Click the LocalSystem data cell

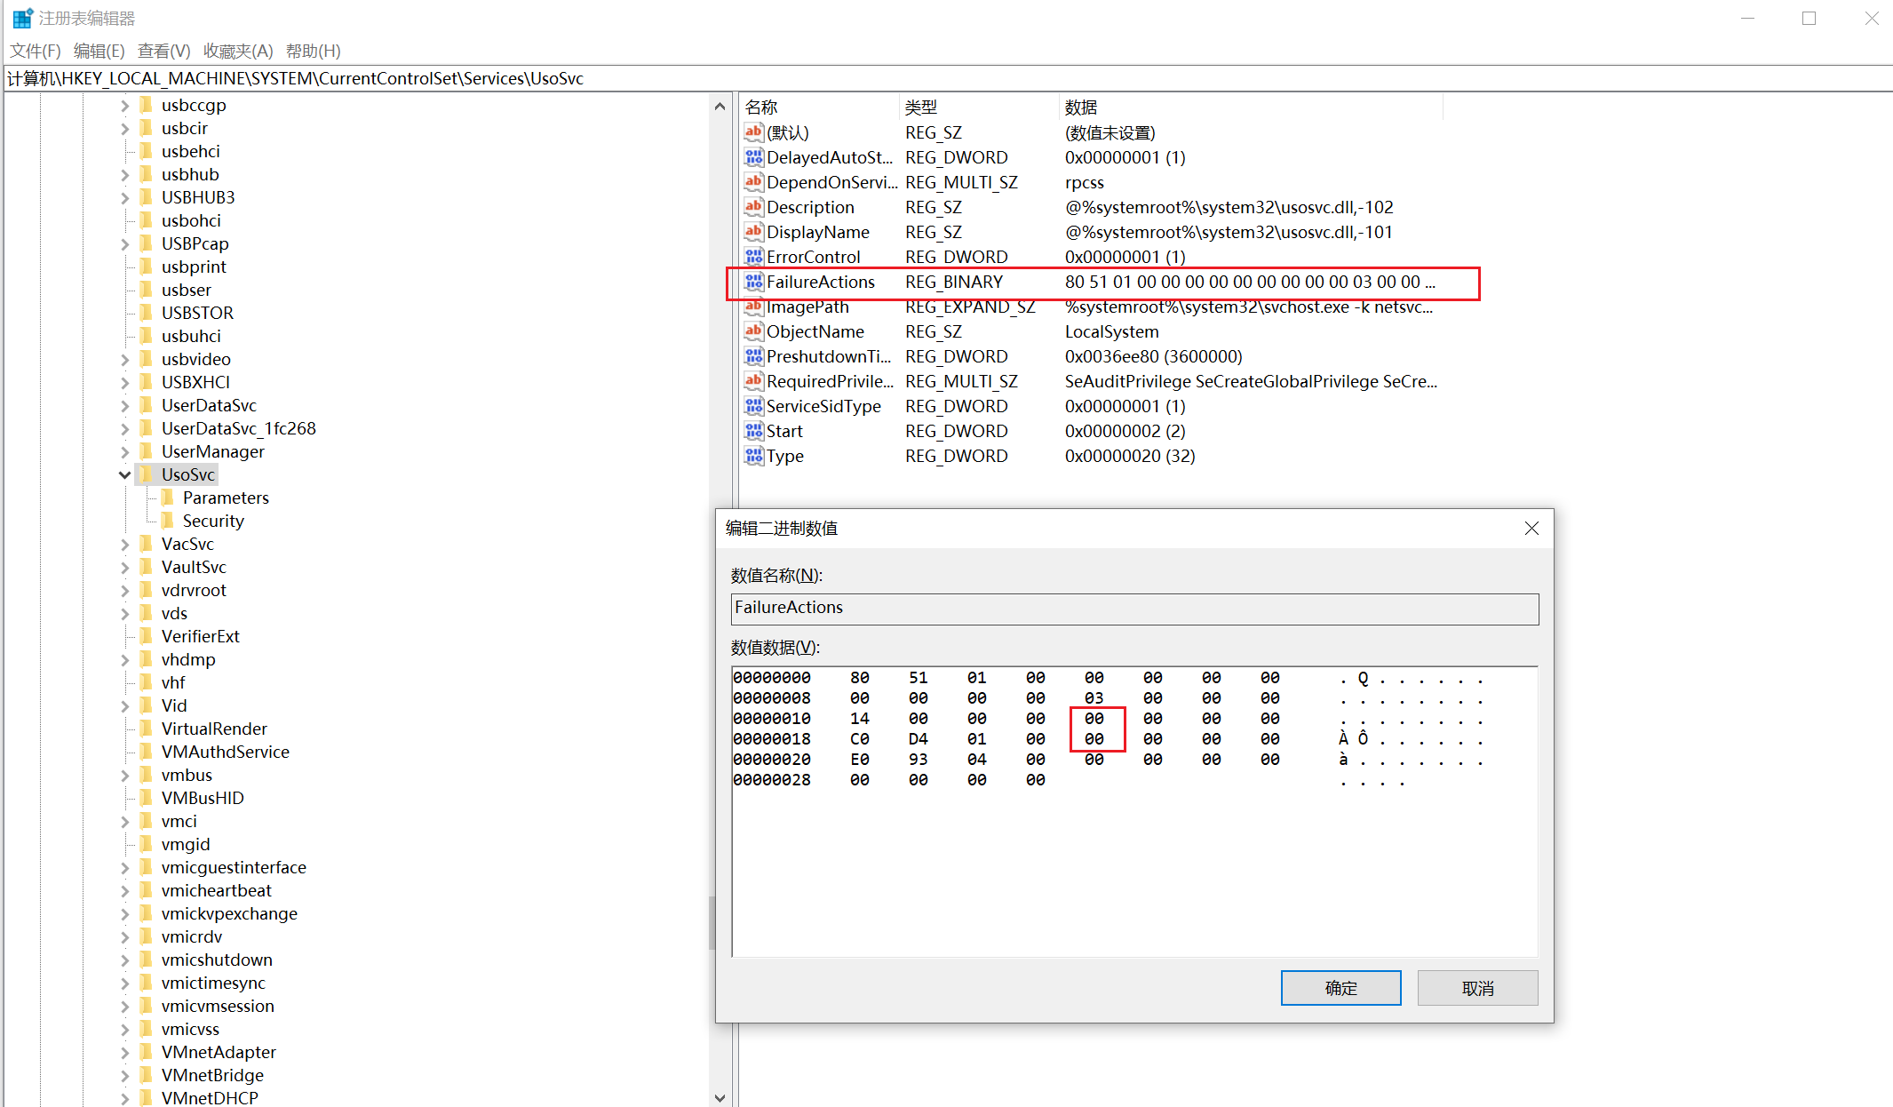(1111, 331)
